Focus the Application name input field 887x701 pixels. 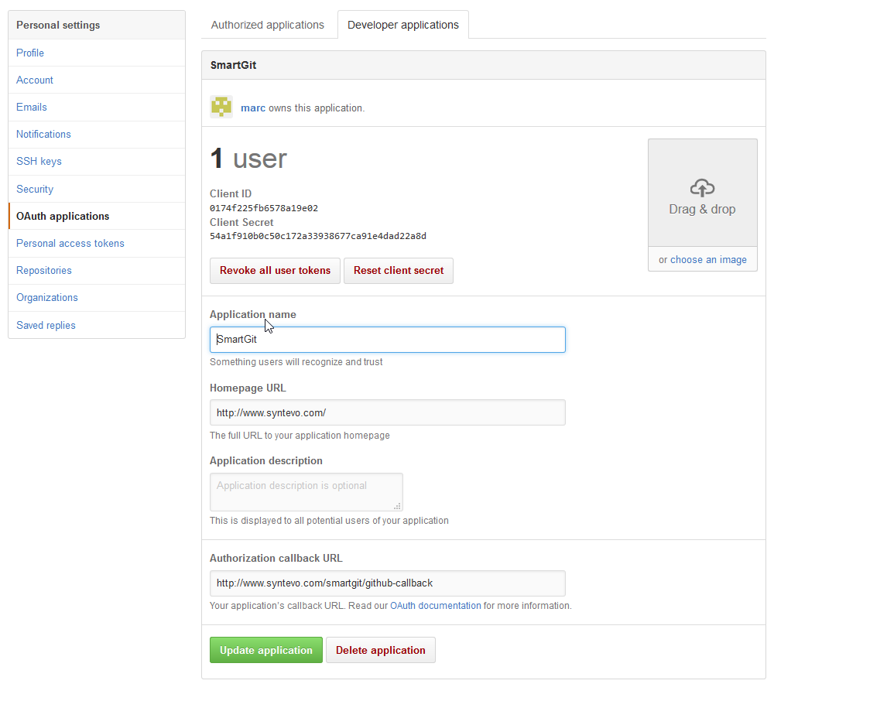point(388,340)
